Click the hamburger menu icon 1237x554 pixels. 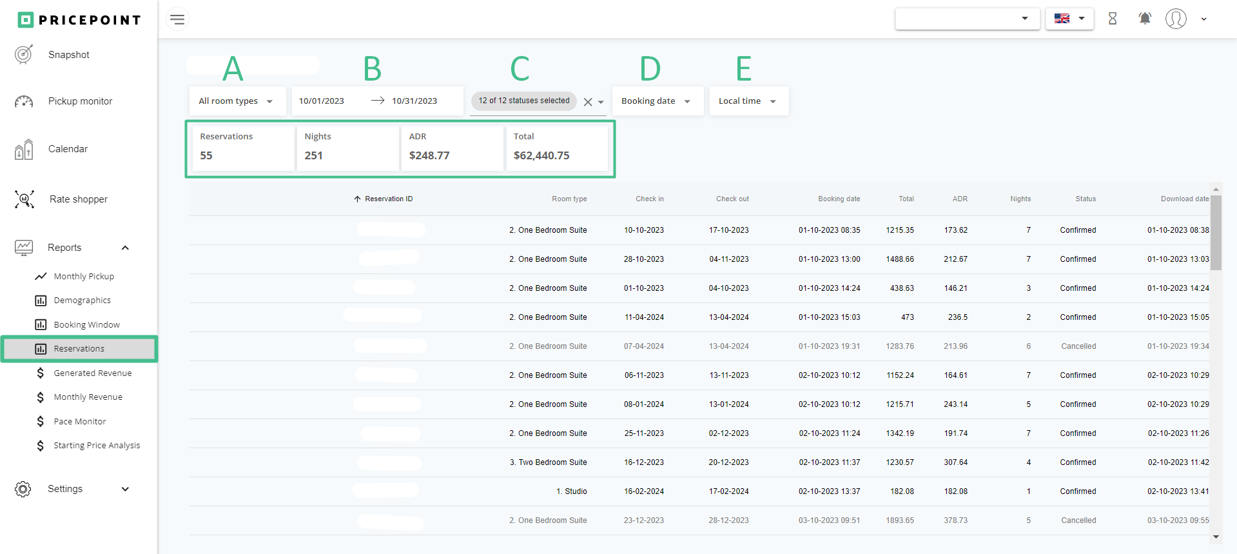177,19
